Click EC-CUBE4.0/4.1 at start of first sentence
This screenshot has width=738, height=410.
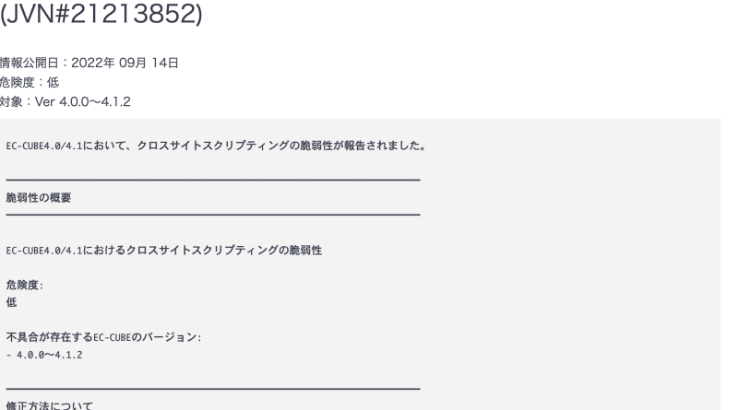pos(44,146)
